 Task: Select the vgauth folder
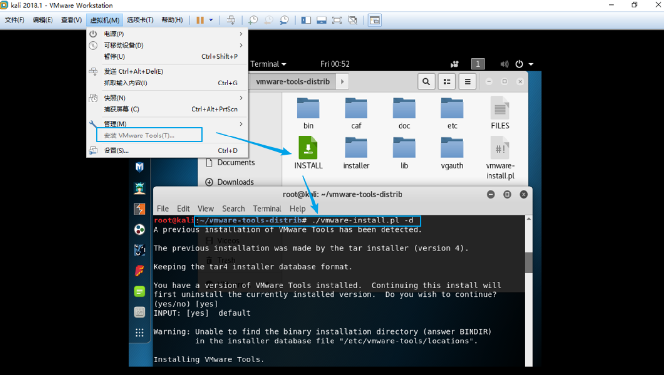click(452, 153)
